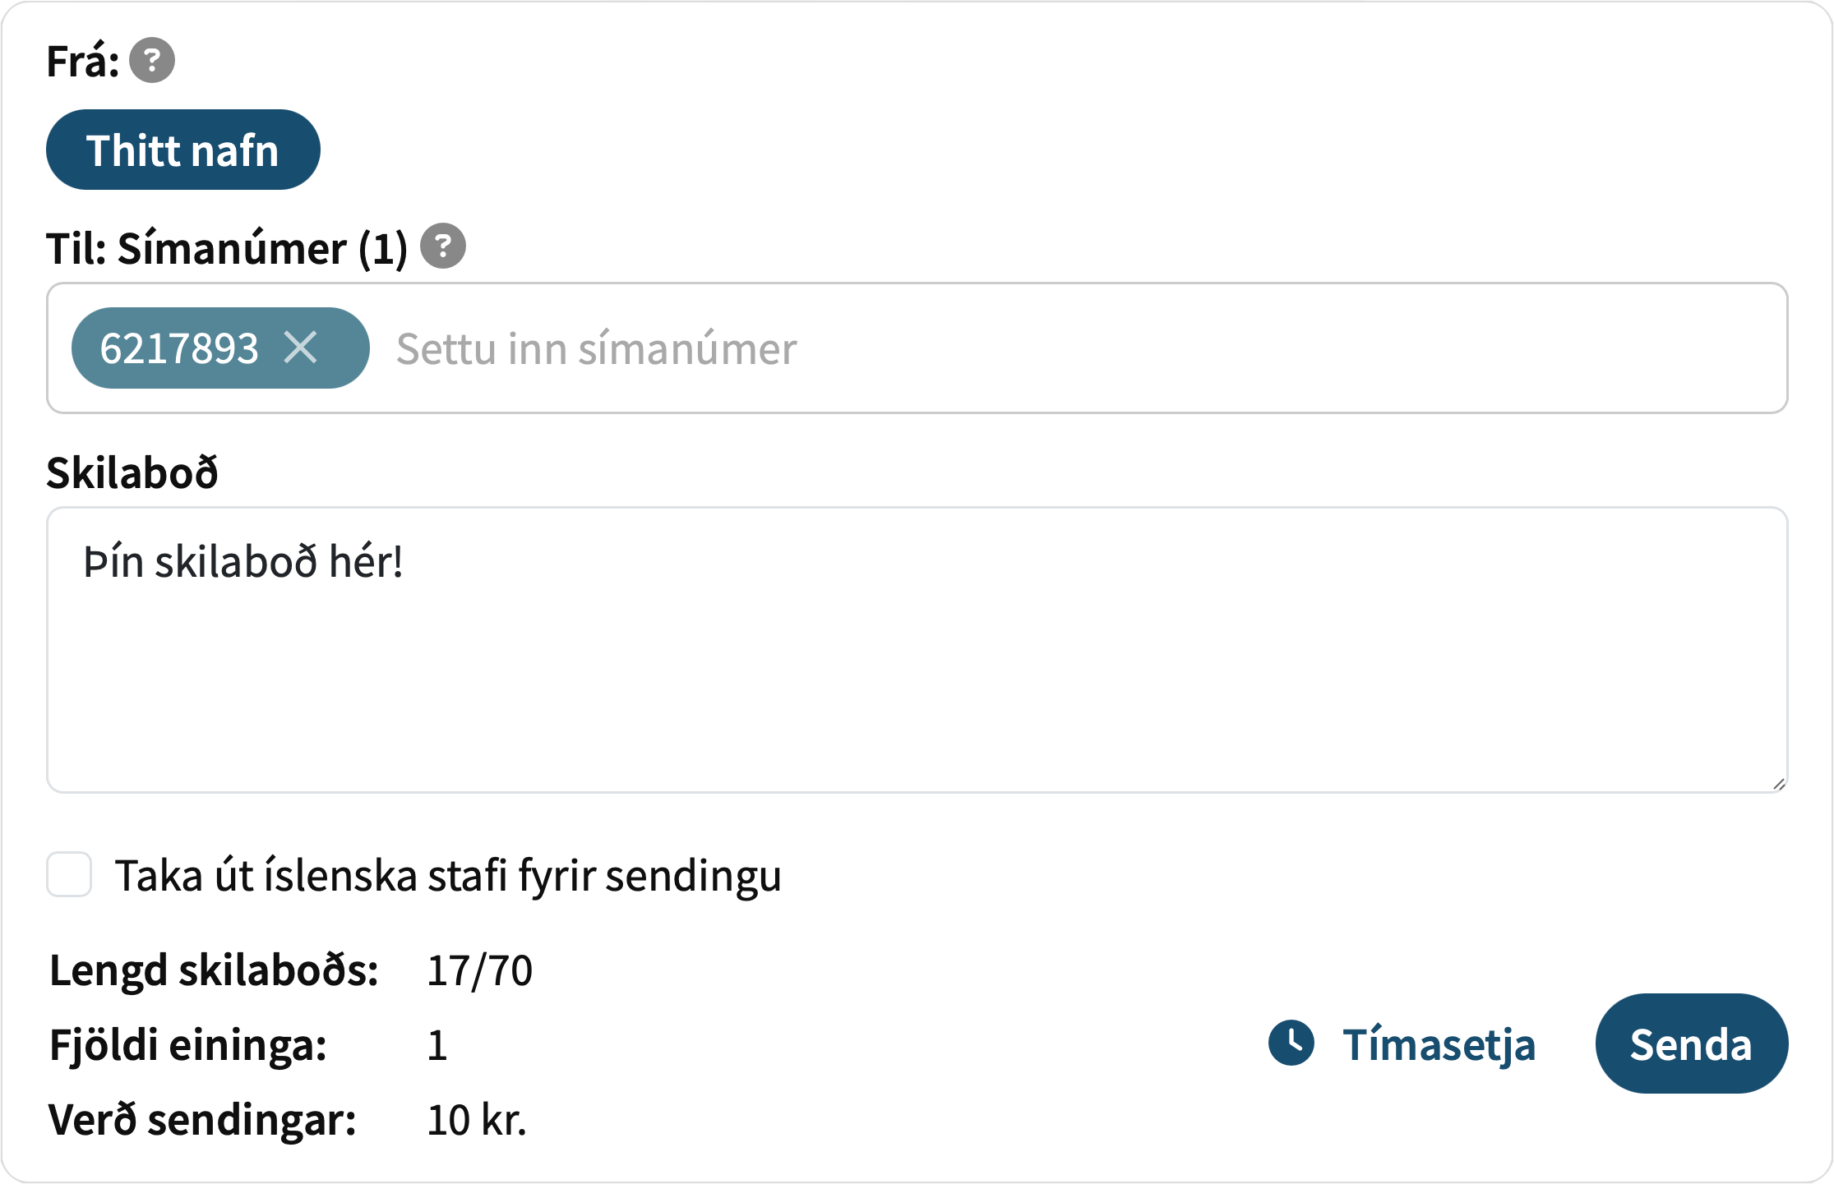The height and width of the screenshot is (1184, 1834).
Task: Click the 'Til: Símanúmer (1)' label
Action: [x=227, y=248]
